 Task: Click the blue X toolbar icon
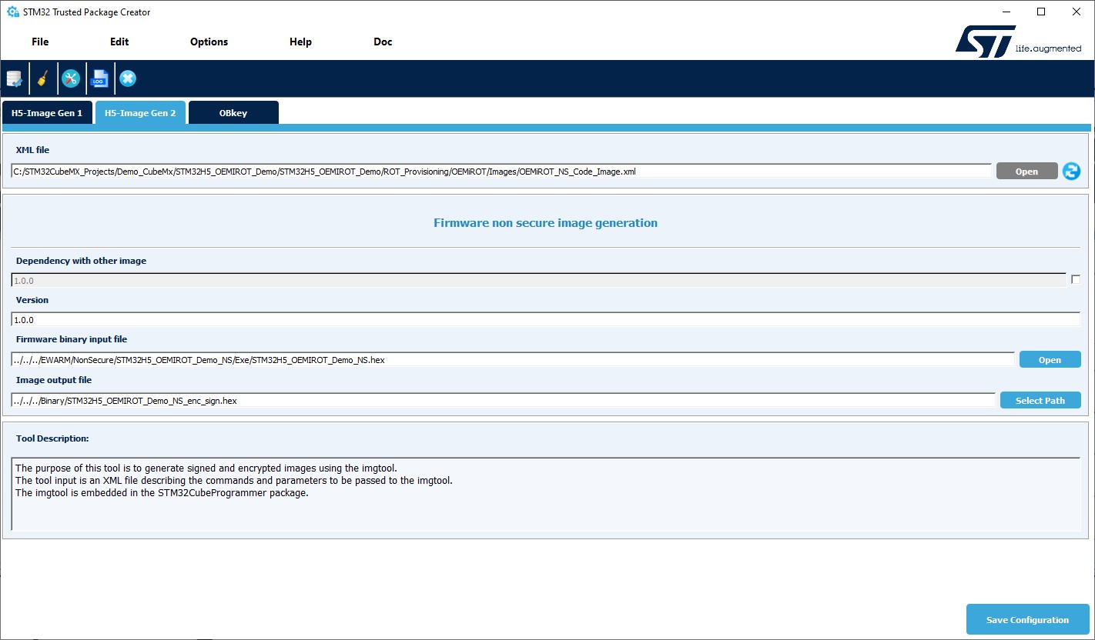(x=128, y=78)
